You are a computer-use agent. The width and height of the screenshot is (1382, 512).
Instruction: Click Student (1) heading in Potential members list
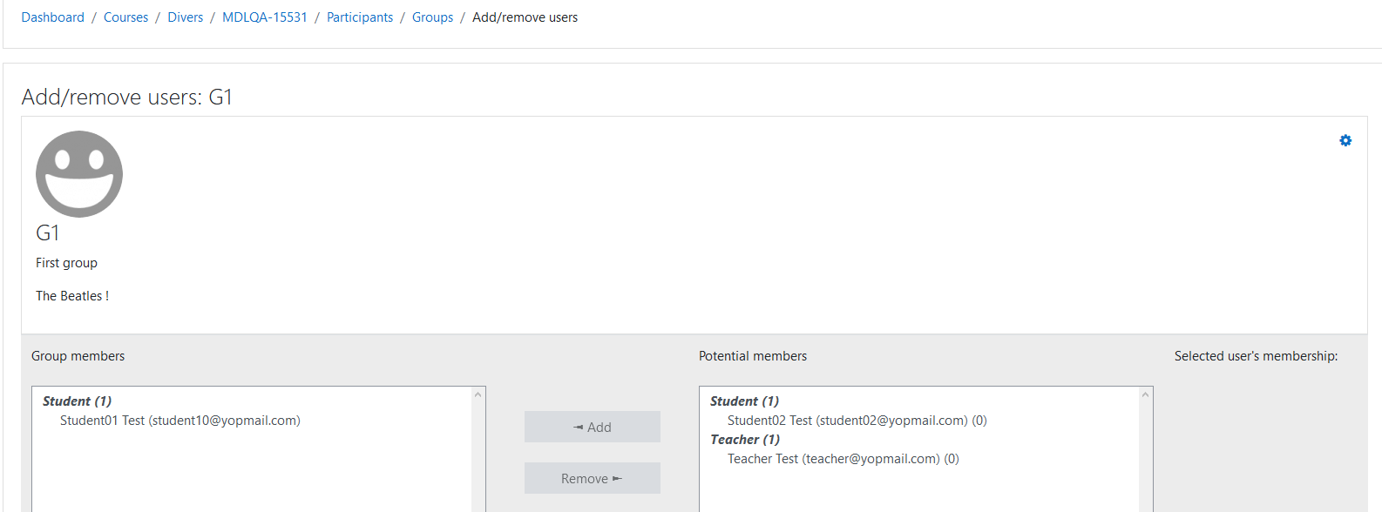pos(745,401)
